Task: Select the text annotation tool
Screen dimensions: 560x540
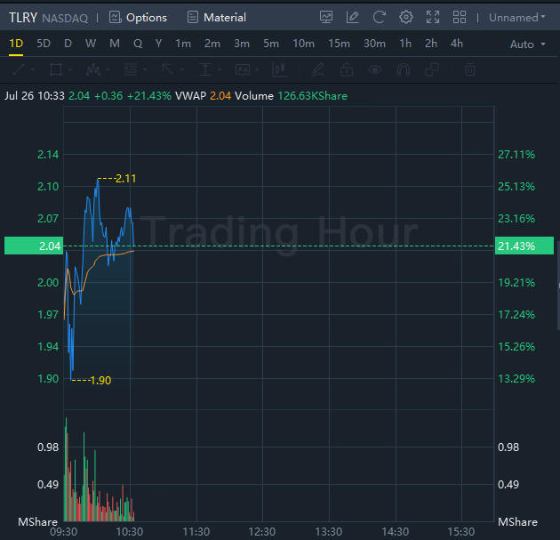Action: pyautogui.click(x=243, y=69)
